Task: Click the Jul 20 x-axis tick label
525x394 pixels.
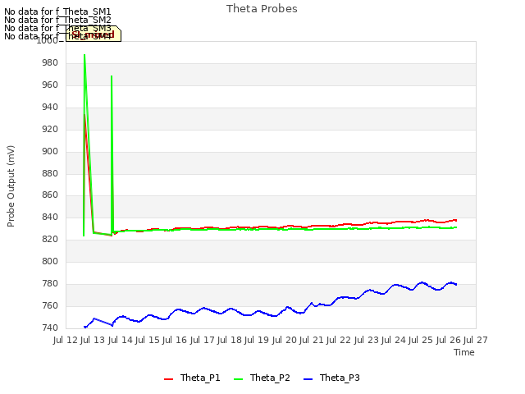Action: (285, 340)
